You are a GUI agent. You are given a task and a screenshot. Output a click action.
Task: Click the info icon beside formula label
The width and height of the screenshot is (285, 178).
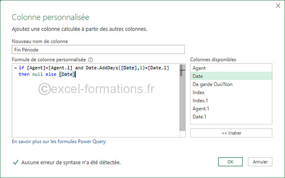pyautogui.click(x=91, y=60)
